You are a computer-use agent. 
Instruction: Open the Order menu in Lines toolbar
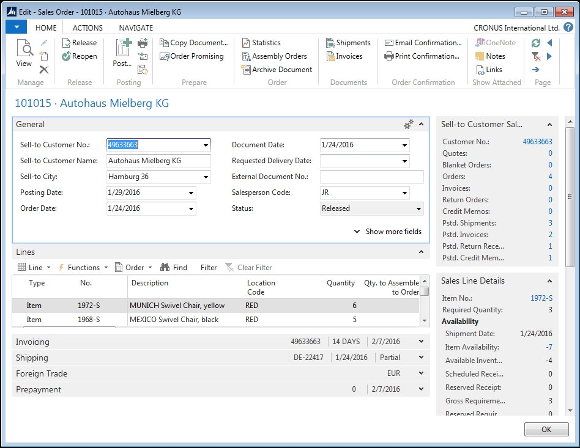pyautogui.click(x=133, y=267)
